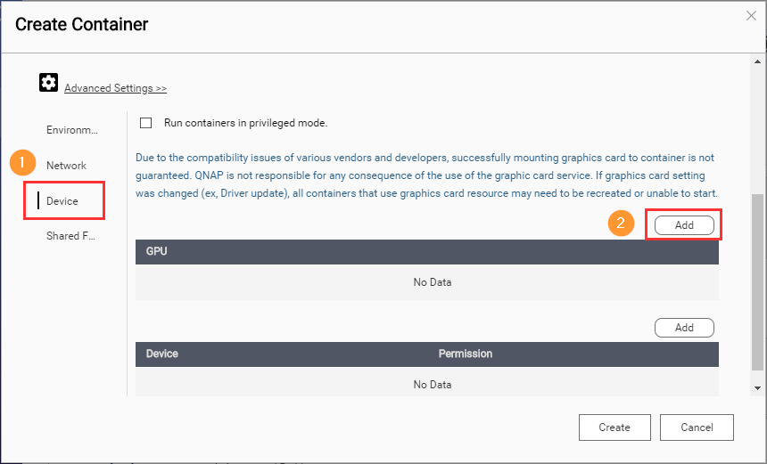
Task: Open the Shared Folders tab
Action: [x=70, y=236]
